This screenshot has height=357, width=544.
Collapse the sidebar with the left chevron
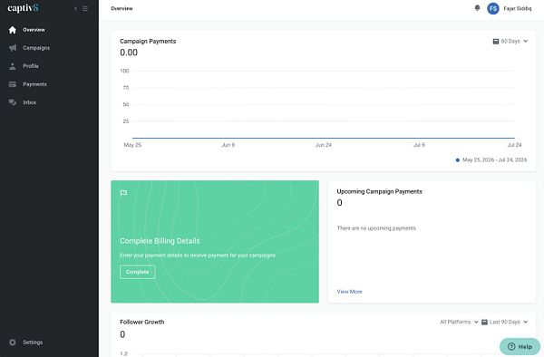[75, 9]
